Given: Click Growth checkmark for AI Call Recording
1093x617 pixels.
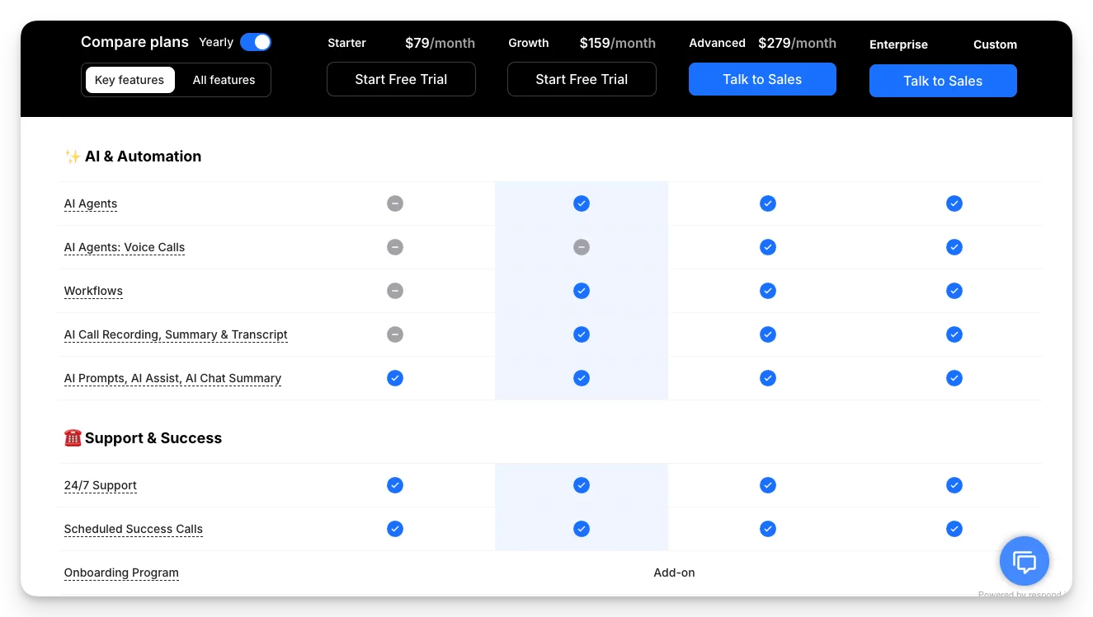Looking at the screenshot, I should 582,334.
